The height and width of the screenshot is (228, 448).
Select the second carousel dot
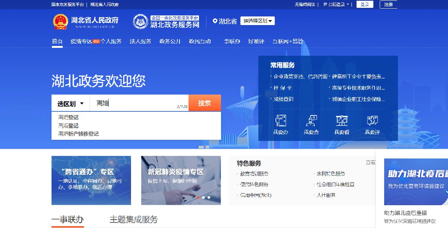203,197
